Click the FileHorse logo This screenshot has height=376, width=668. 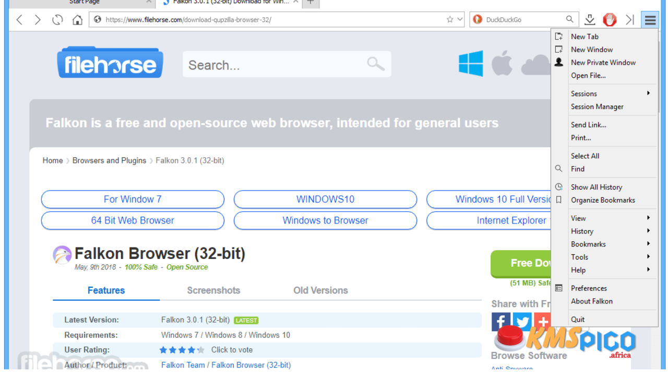(110, 63)
